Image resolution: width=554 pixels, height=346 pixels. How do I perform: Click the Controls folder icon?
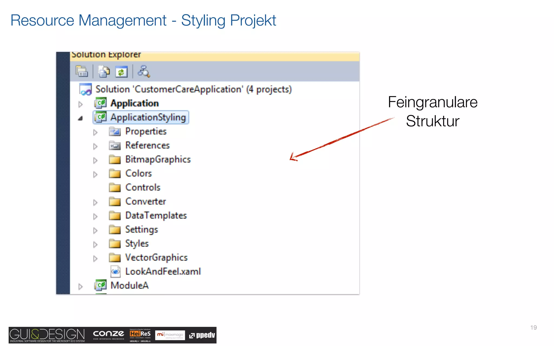click(115, 188)
